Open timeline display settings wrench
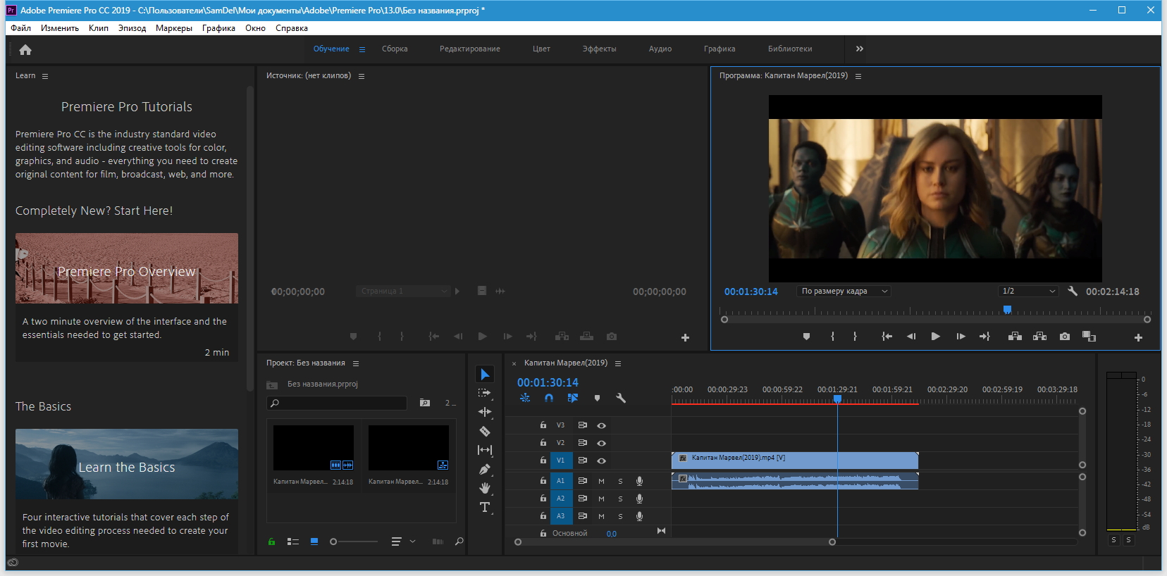1167x576 pixels. coord(621,398)
